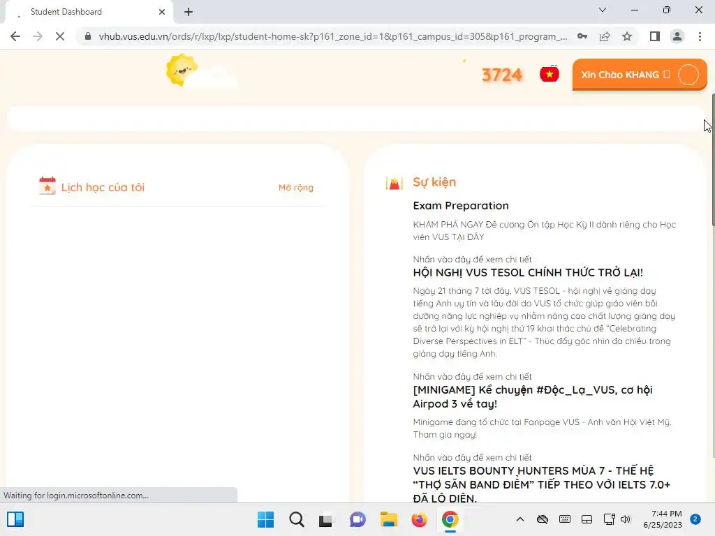Open the Chat app on taskbar
The height and width of the screenshot is (536, 715).
[357, 519]
